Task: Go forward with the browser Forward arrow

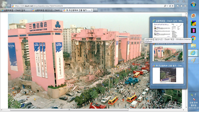Action: (8, 6)
